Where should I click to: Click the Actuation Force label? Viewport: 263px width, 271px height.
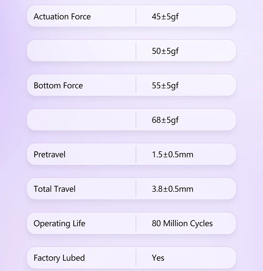[62, 17]
